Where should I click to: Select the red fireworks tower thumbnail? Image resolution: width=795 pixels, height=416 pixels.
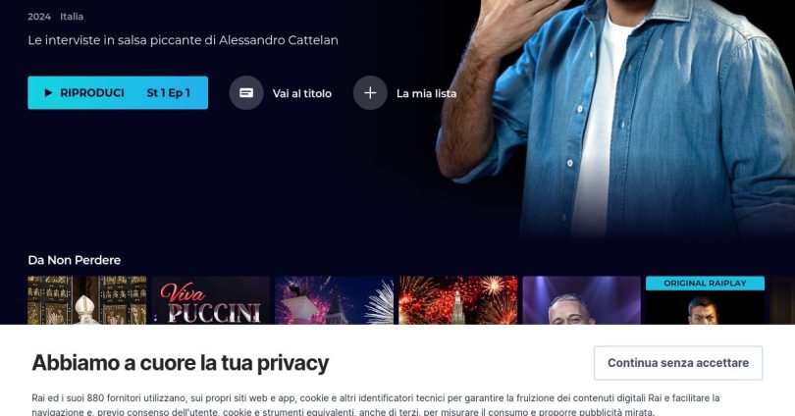click(457, 300)
